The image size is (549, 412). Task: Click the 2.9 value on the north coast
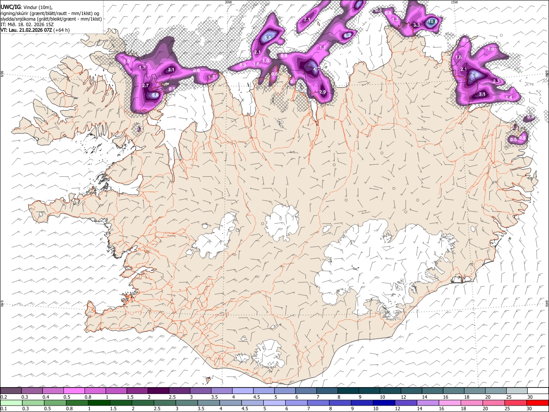tap(323, 92)
